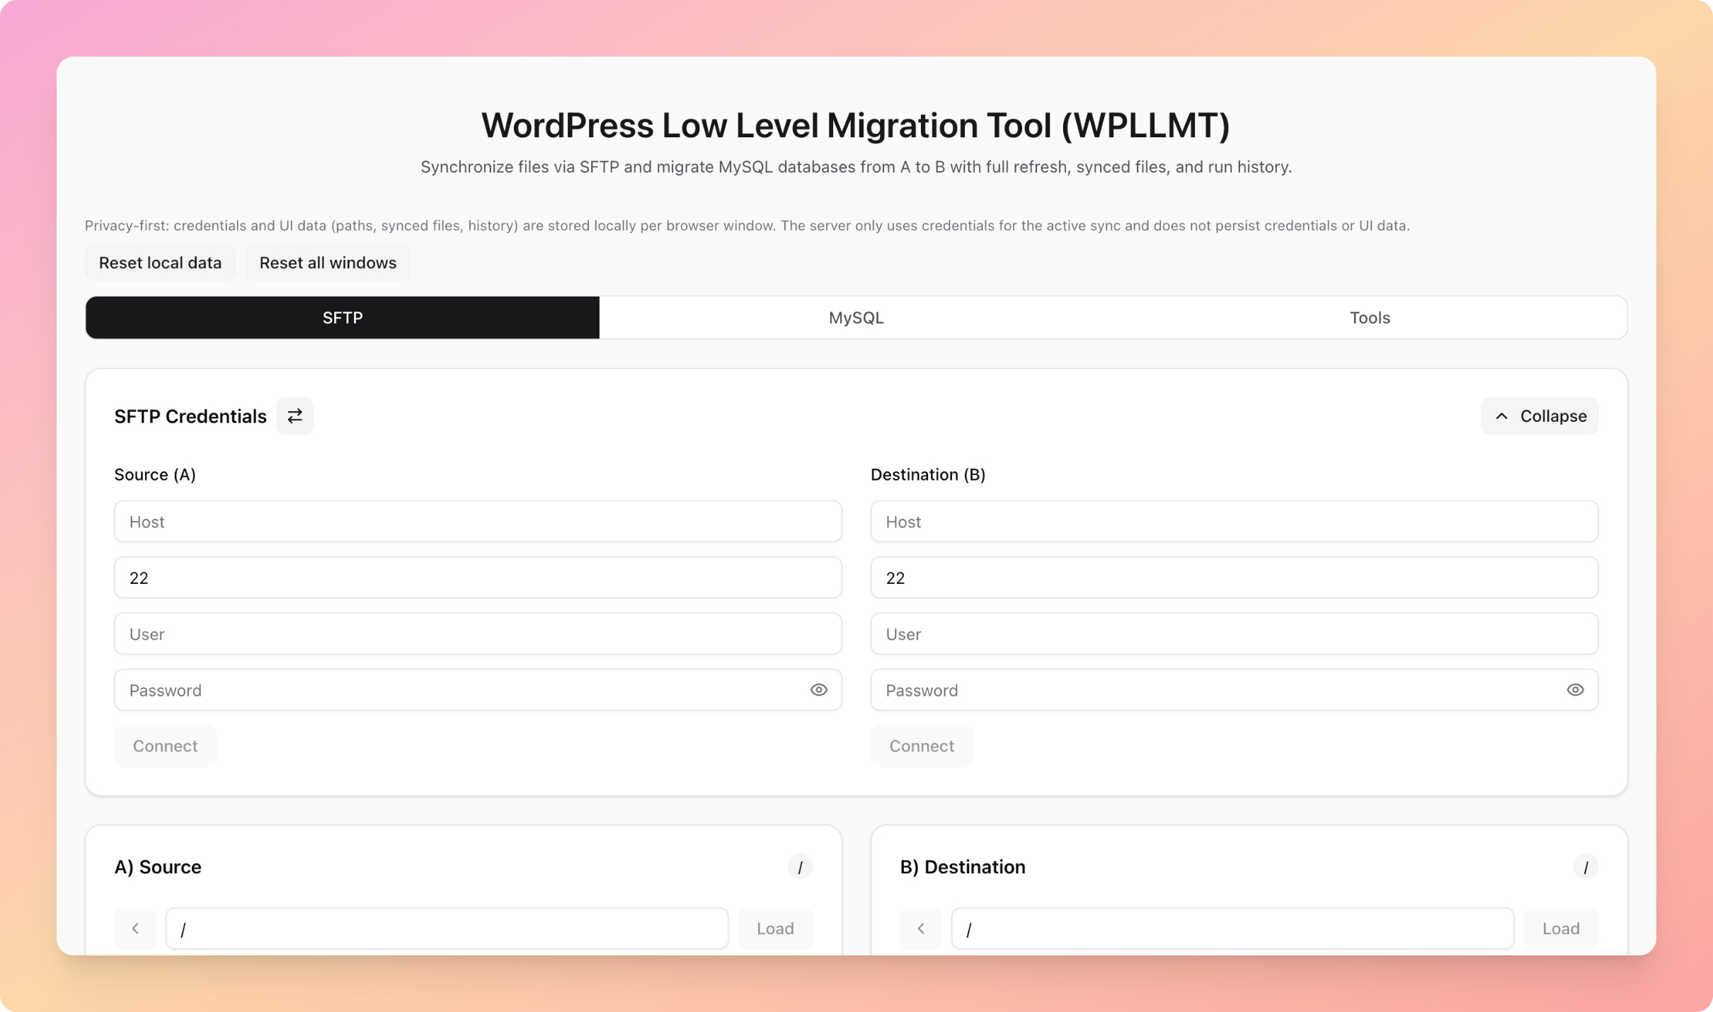Load the B) Destination directory
This screenshot has width=1713, height=1012.
coord(1561,928)
